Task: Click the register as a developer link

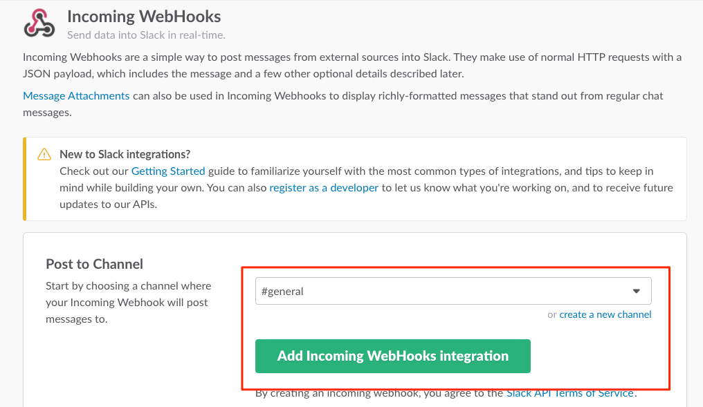Action: pos(324,187)
